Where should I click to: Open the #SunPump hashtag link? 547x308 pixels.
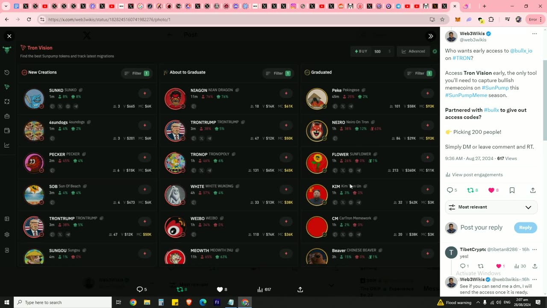tap(495, 88)
